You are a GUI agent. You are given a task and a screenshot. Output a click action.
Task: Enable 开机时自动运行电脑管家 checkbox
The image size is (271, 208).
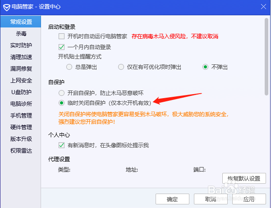pyautogui.click(x=61, y=36)
